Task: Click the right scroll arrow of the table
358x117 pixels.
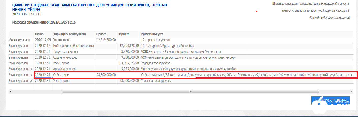Action: pyautogui.click(x=352, y=91)
